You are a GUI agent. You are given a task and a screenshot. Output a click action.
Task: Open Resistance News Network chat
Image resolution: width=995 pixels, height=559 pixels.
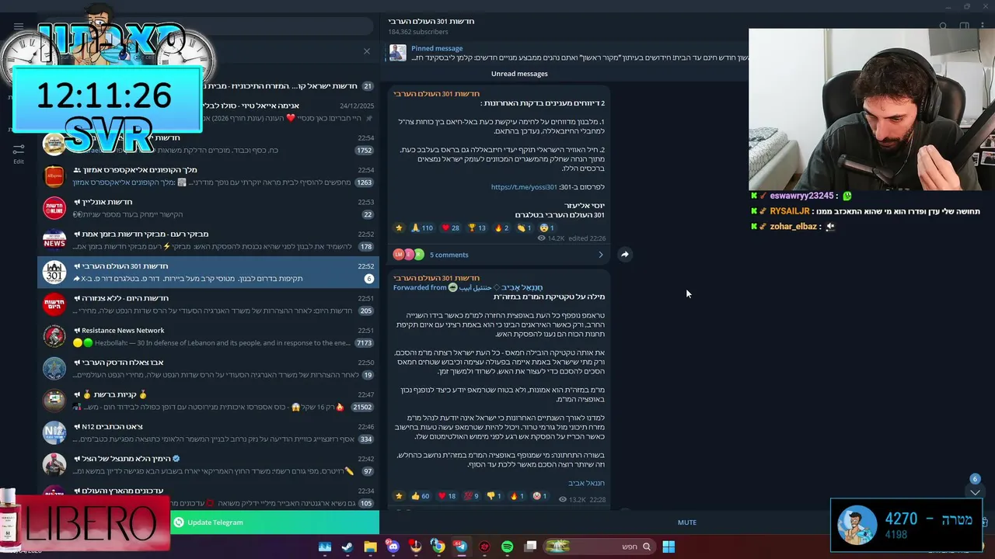(208, 336)
